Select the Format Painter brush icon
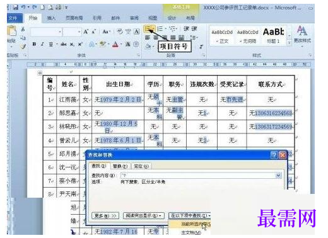 pos(23,47)
